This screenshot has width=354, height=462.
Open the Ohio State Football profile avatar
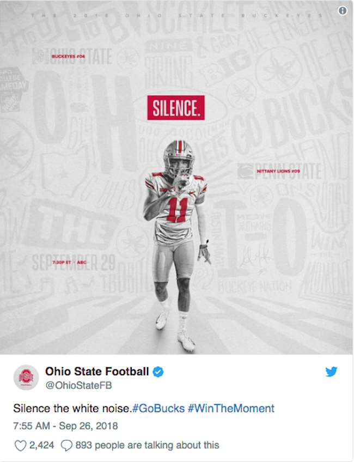(x=26, y=378)
